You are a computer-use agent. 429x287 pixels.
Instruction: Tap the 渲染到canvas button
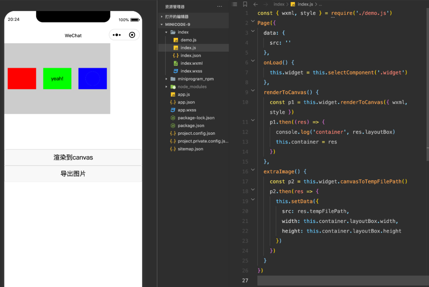coord(73,157)
